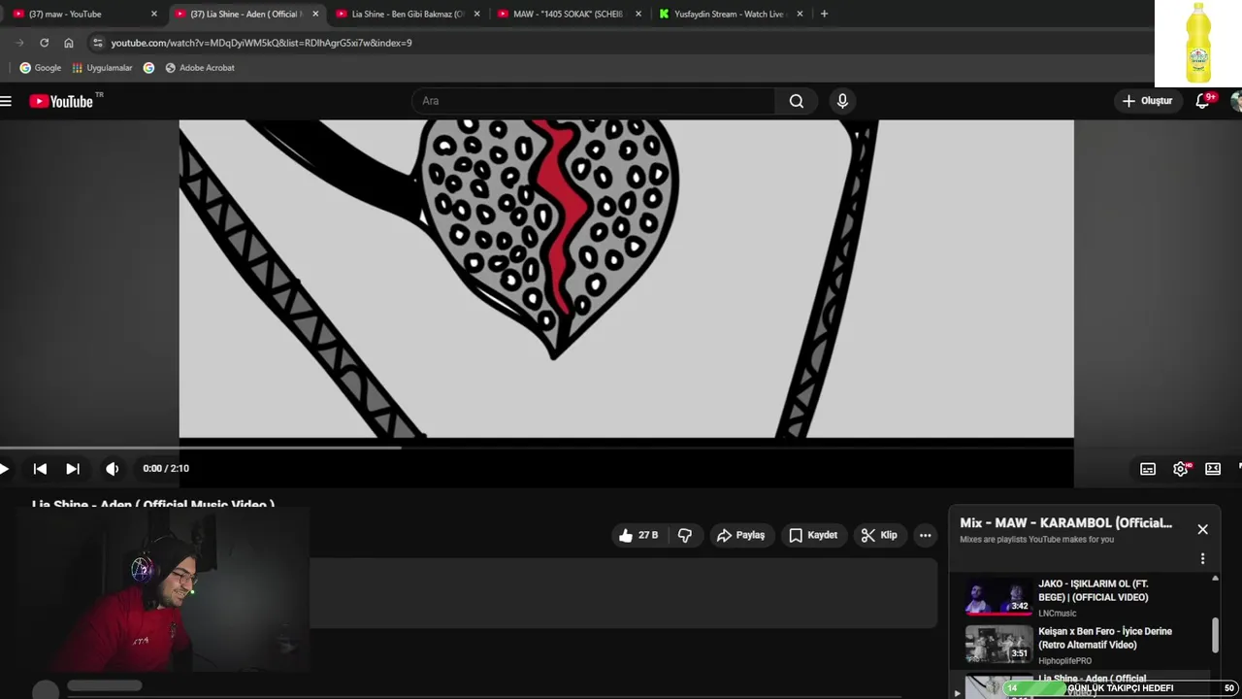The height and width of the screenshot is (699, 1242).
Task: Play the video with the play button
Action: pos(5,469)
